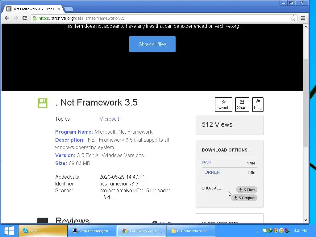
Task: Close the Net Framework 3.5 browser tab
Action: pyautogui.click(x=58, y=9)
